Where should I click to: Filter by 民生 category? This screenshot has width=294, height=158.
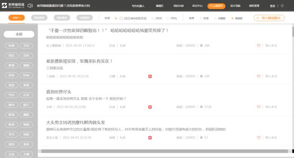(x=11, y=56)
